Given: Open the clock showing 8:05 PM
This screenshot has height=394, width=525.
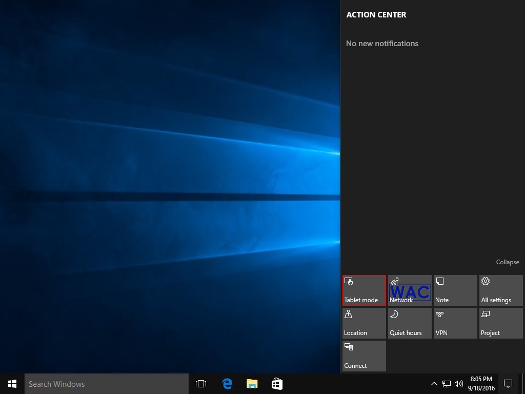Looking at the screenshot, I should pos(481,383).
